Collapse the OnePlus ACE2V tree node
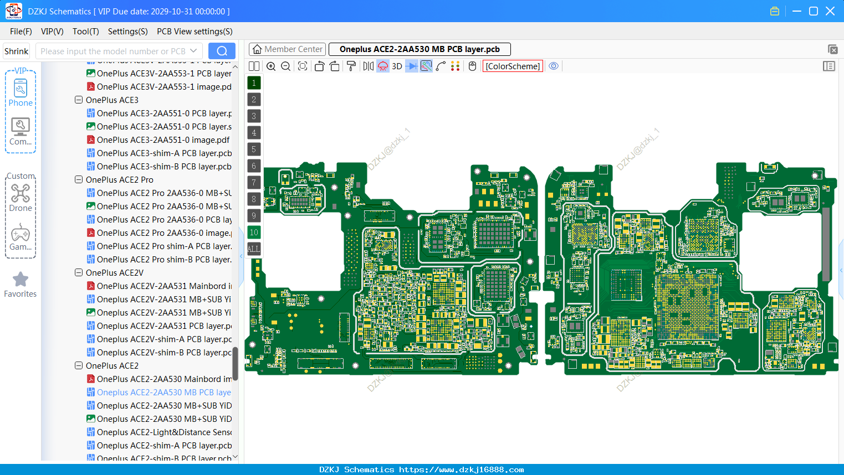The width and height of the screenshot is (844, 475). (79, 273)
